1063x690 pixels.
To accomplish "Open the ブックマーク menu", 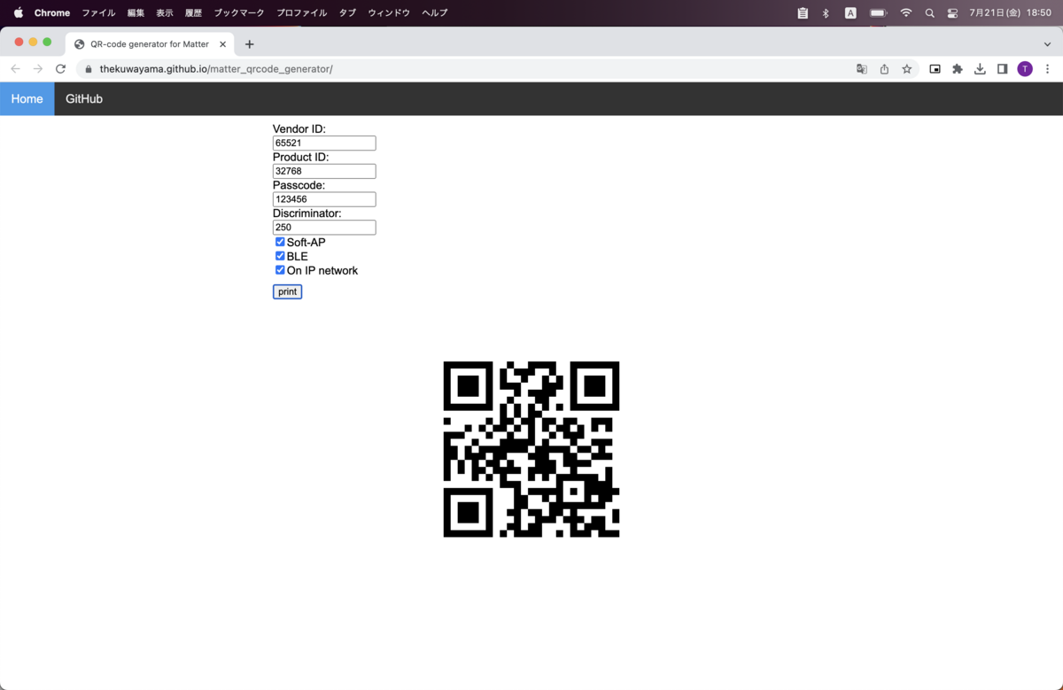I will [x=239, y=12].
